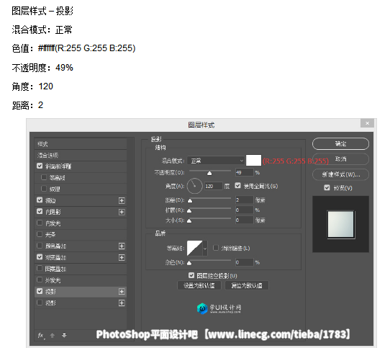Click 复位为默认值 button
The width and height of the screenshot is (390, 348).
(x=247, y=285)
